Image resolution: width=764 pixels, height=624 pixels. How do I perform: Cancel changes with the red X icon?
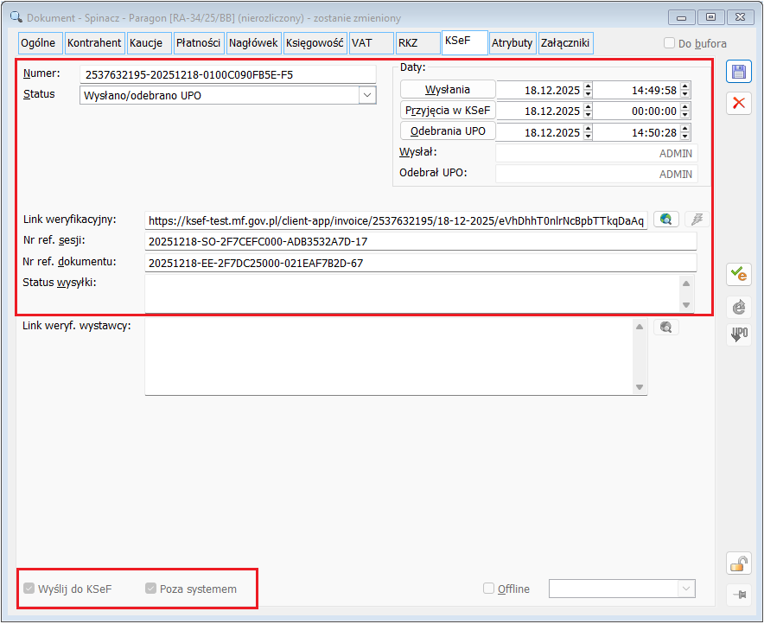point(739,103)
